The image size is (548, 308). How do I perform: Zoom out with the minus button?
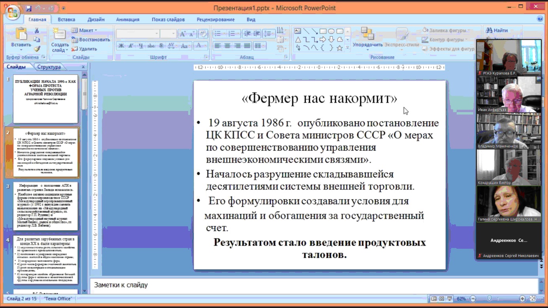(x=473, y=299)
